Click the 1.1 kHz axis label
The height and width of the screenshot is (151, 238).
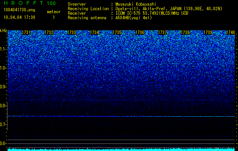point(3,49)
